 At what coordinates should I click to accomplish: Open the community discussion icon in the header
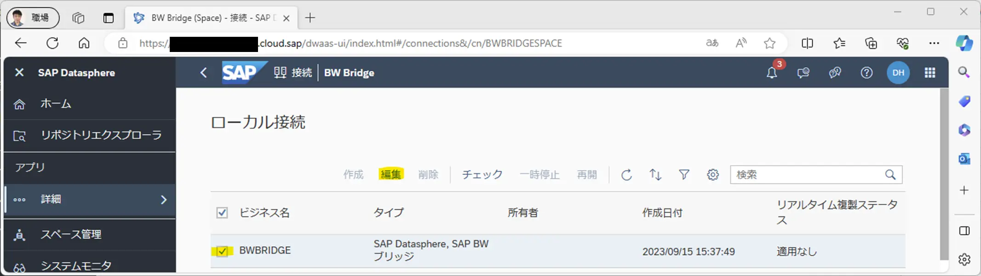point(835,73)
